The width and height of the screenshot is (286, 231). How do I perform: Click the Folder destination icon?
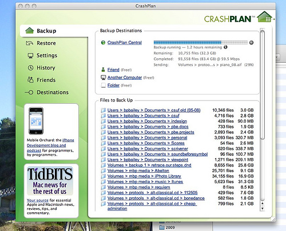pyautogui.click(x=103, y=86)
